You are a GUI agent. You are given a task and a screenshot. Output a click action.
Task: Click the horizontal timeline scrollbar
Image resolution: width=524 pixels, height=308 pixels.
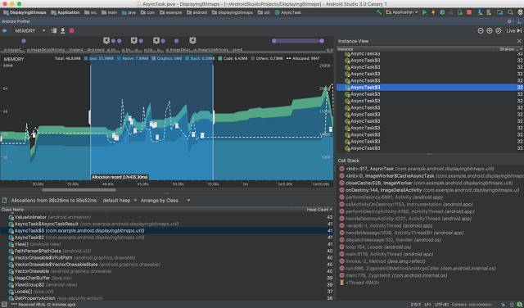point(79,189)
